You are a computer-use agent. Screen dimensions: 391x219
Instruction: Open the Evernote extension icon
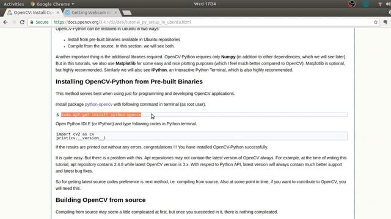point(386,22)
